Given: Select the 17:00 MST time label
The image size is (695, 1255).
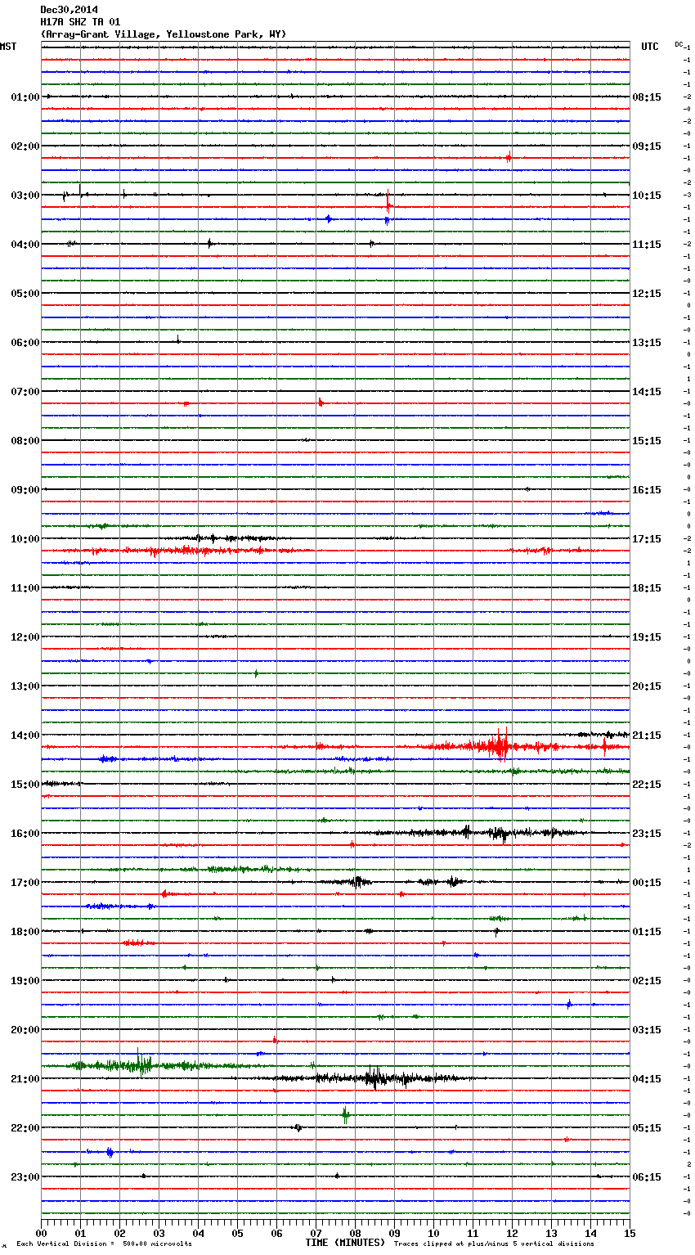Looking at the screenshot, I should click(25, 883).
